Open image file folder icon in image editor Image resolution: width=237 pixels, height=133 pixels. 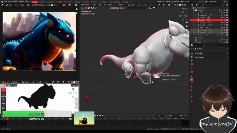click(52, 5)
